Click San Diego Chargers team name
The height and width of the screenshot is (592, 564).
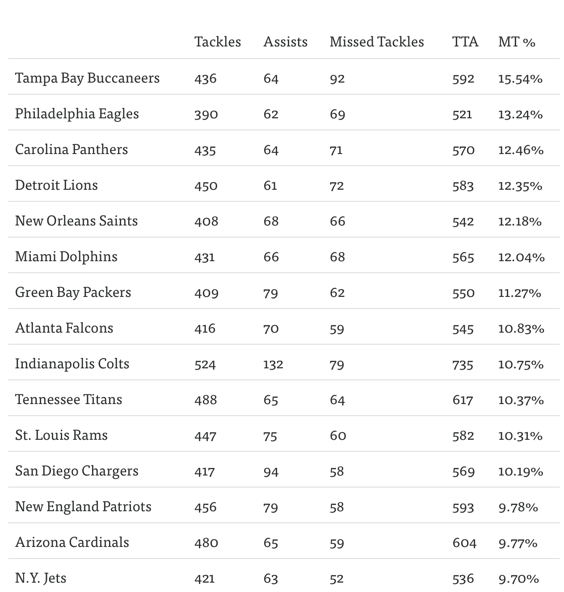(x=76, y=471)
